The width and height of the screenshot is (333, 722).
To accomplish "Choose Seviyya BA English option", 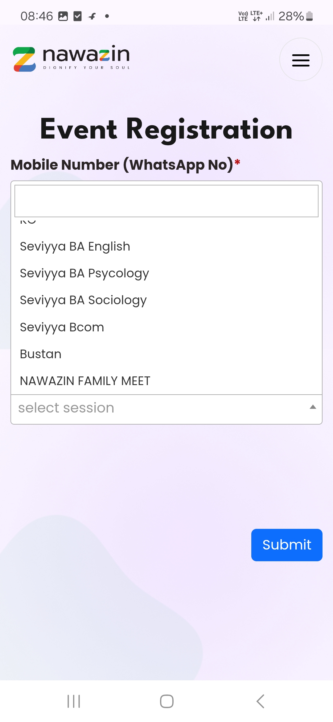I will click(x=75, y=247).
